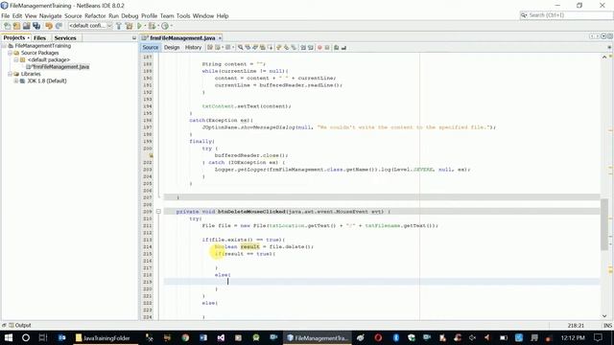Switch to Source view
614x345 pixels.
pos(151,47)
